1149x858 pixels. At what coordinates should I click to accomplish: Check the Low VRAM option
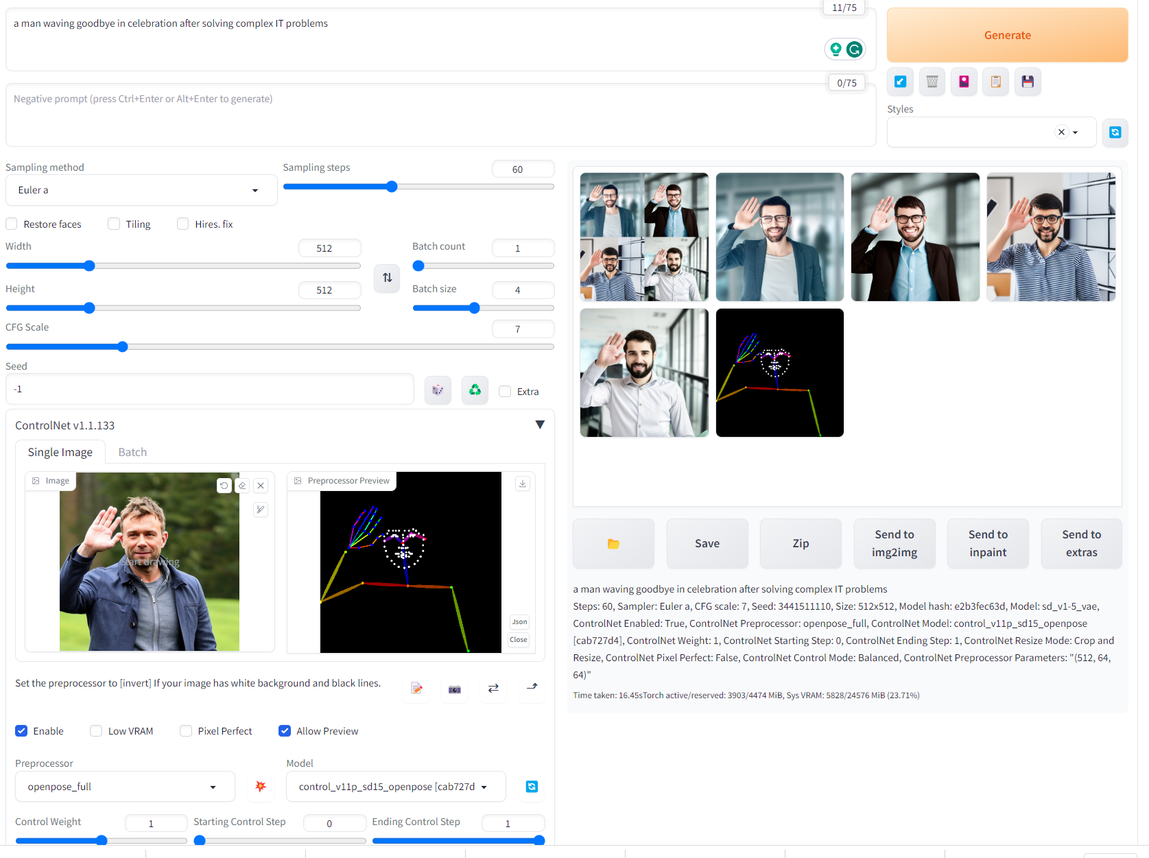pos(96,731)
